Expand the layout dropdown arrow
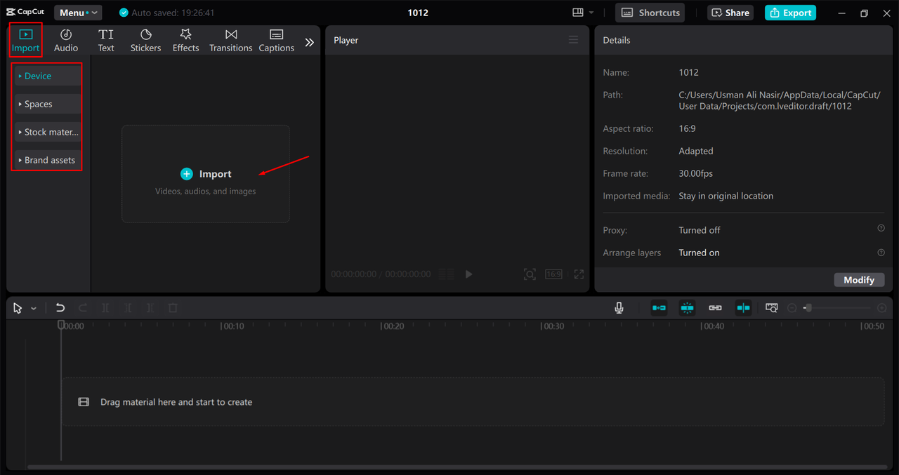Screen dimensions: 899x475 (591, 13)
